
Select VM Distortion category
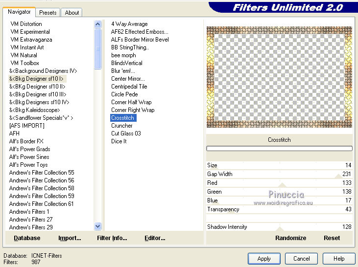tap(26, 24)
